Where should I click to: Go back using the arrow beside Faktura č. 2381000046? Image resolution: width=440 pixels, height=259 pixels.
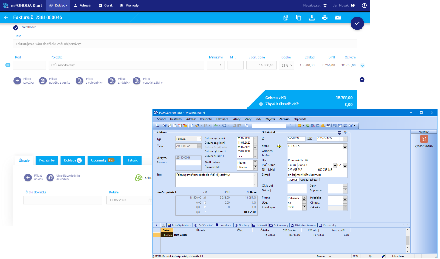(6, 17)
